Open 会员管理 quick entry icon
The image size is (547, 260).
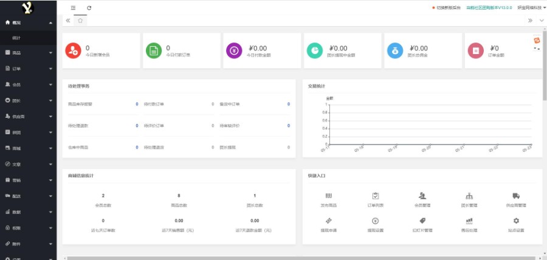click(x=422, y=196)
